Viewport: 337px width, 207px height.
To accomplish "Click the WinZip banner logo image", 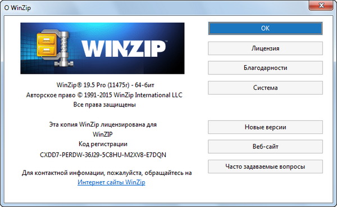I will coord(102,48).
